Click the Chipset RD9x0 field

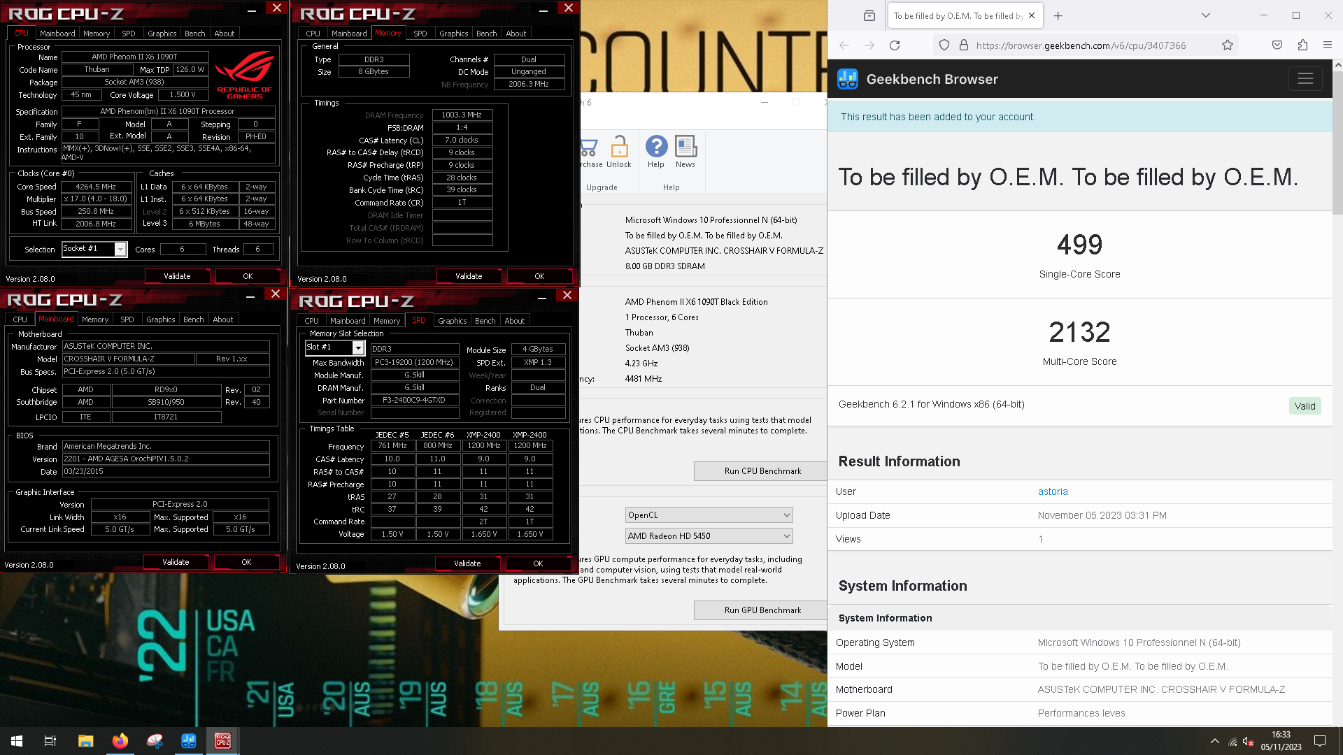(x=166, y=389)
